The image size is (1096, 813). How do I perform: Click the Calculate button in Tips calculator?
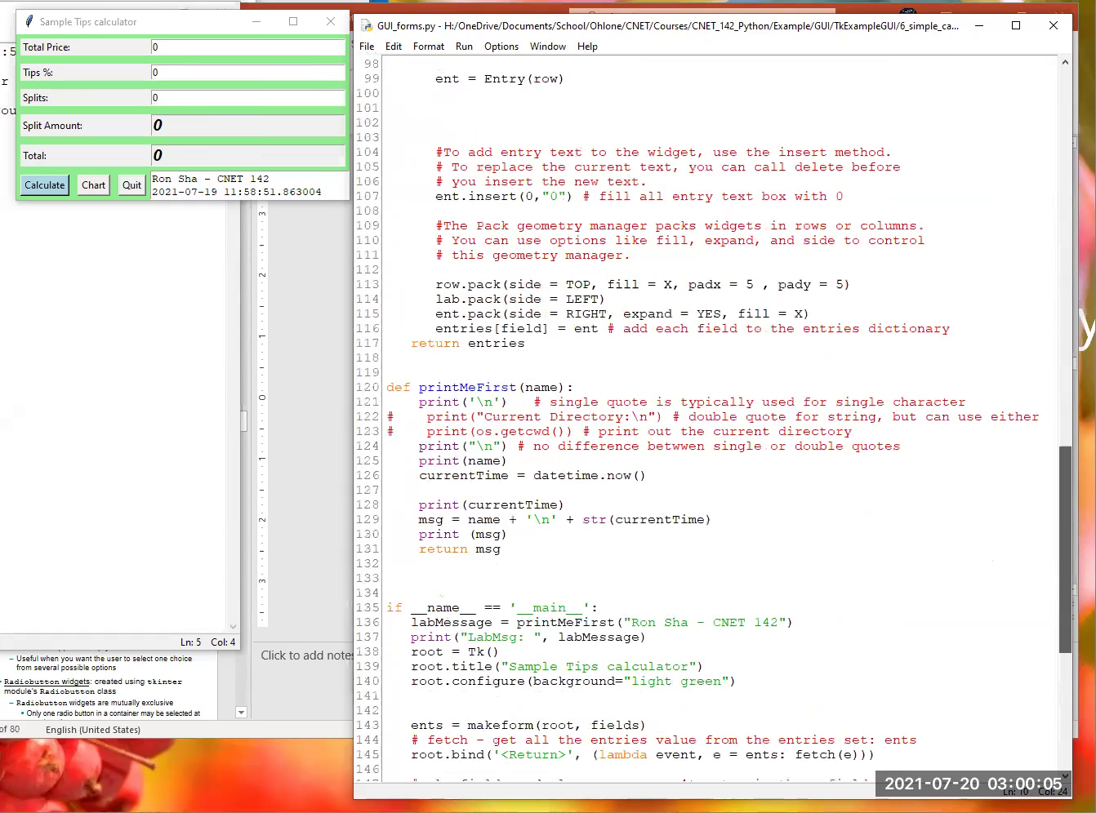click(44, 185)
